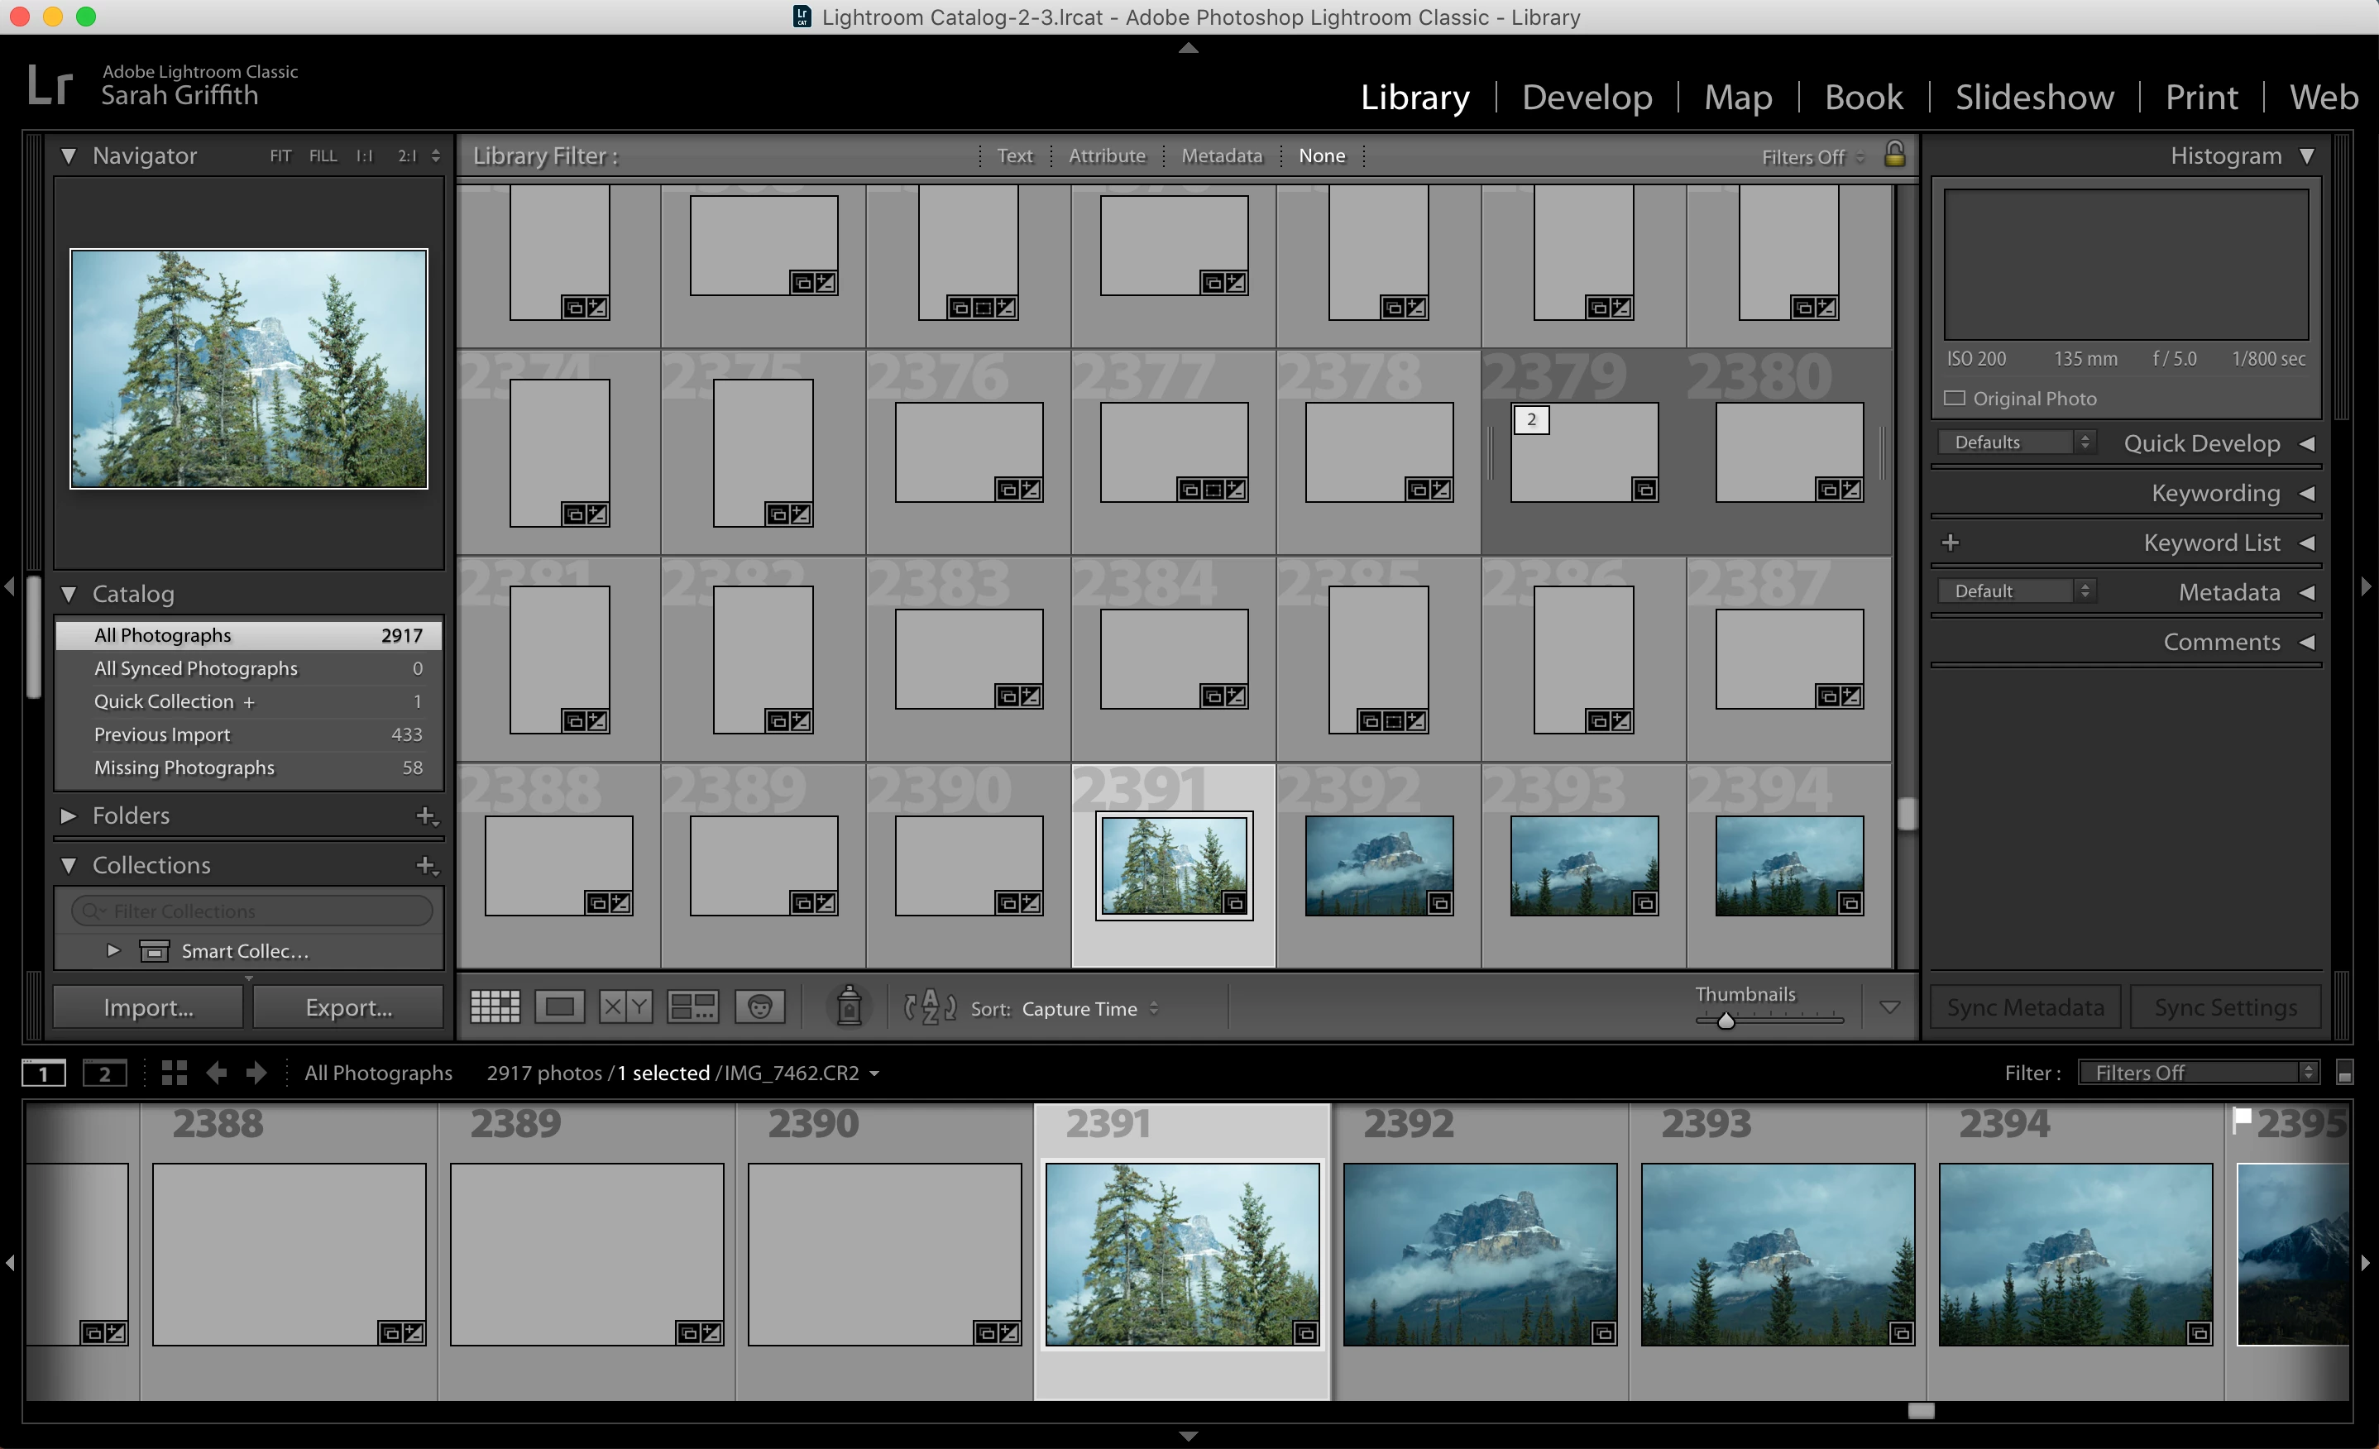Toggle filter switch at filmstrip right
Viewport: 2379px width, 1449px height.
(x=2344, y=1073)
